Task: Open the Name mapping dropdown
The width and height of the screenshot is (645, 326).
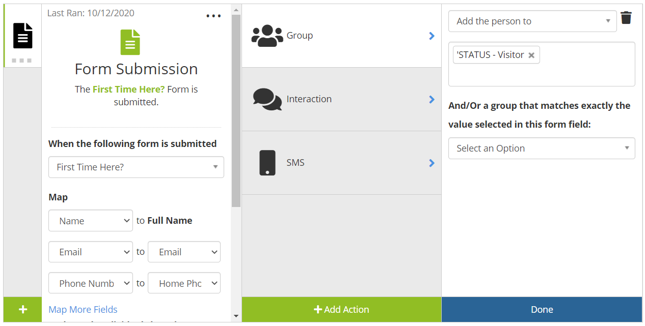Action: coord(91,221)
